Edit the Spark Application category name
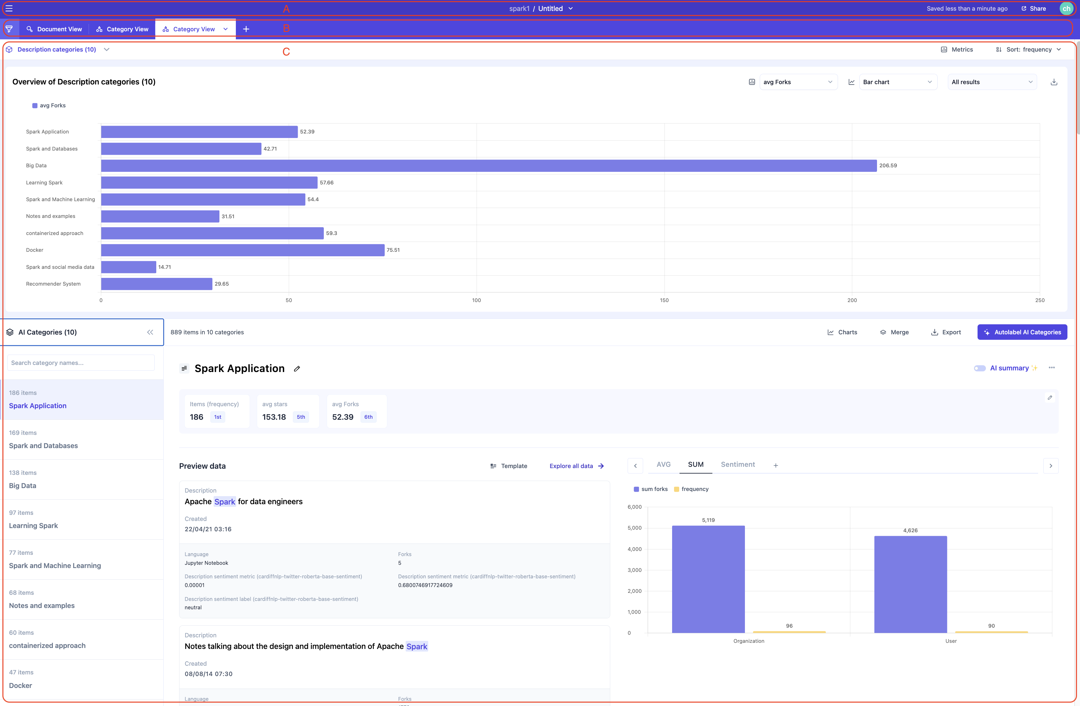Screen dimensions: 1080x706 coord(297,369)
